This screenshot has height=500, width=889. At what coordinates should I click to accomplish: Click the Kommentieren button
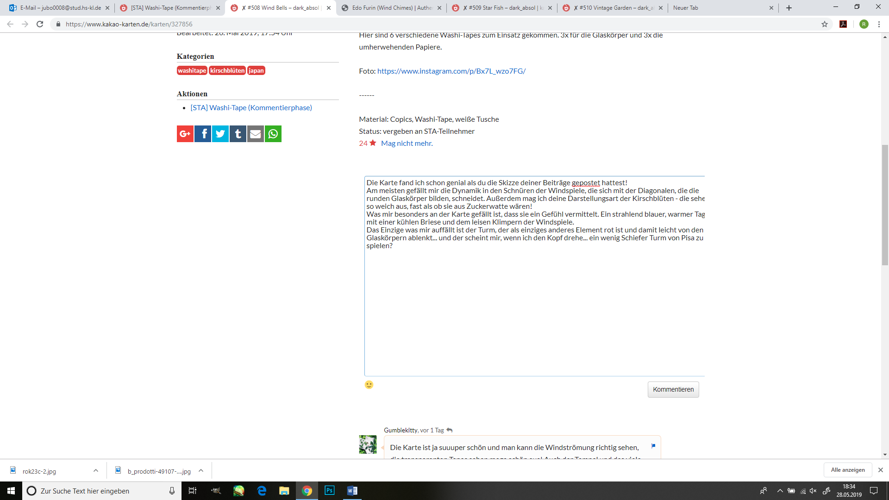pyautogui.click(x=673, y=389)
